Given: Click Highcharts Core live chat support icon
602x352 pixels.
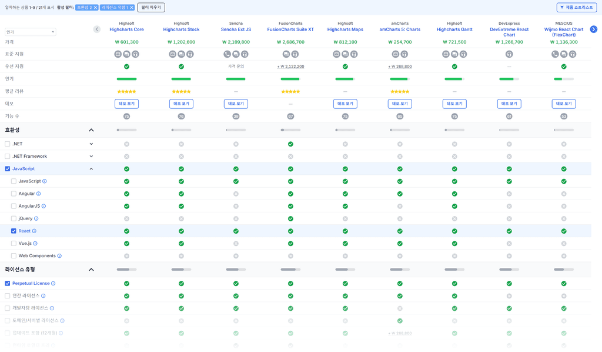Looking at the screenshot, I should [127, 54].
